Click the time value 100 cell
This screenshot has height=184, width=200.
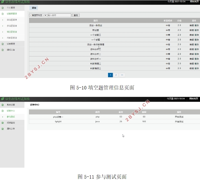pos(144,122)
